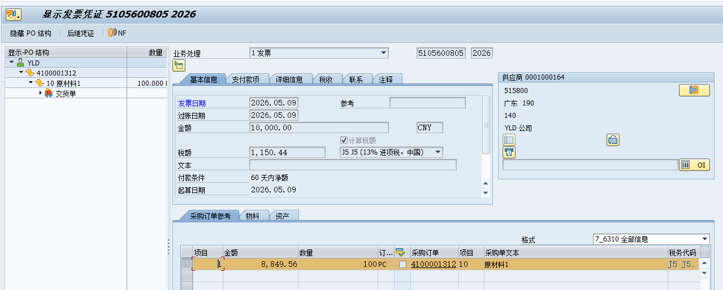Toggle the 计算税额 checkbox
This screenshot has width=723, height=290.
[344, 140]
